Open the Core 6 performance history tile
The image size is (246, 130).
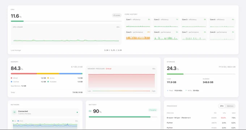(166, 35)
